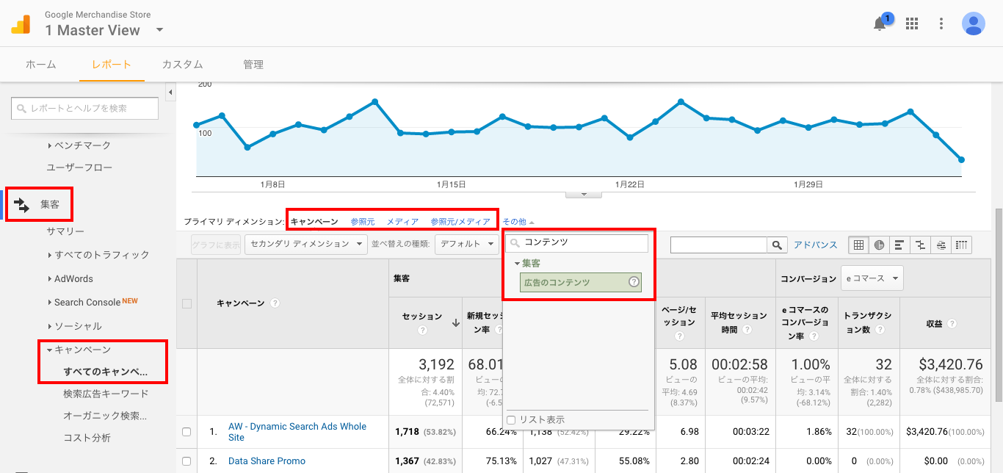This screenshot has width=1003, height=473.
Task: Select メディア primary dimension
Action: click(402, 221)
